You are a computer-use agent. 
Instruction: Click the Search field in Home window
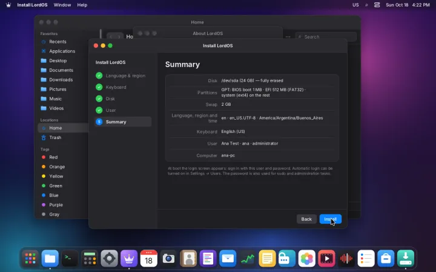326,37
